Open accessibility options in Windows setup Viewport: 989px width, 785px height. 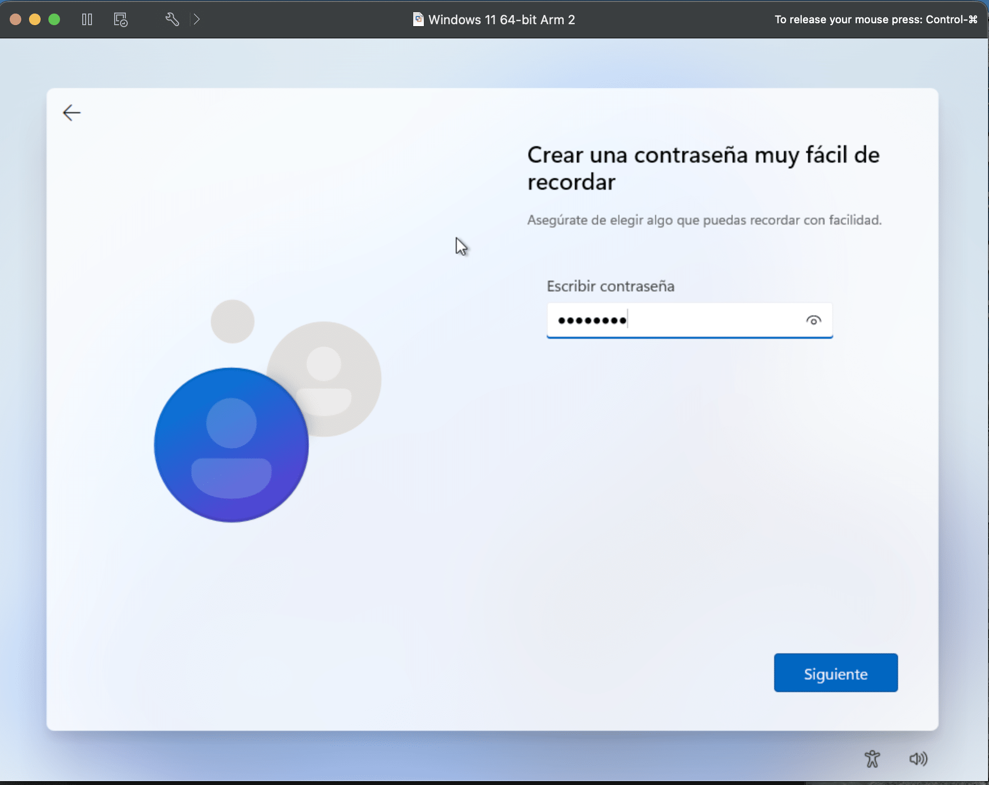872,758
